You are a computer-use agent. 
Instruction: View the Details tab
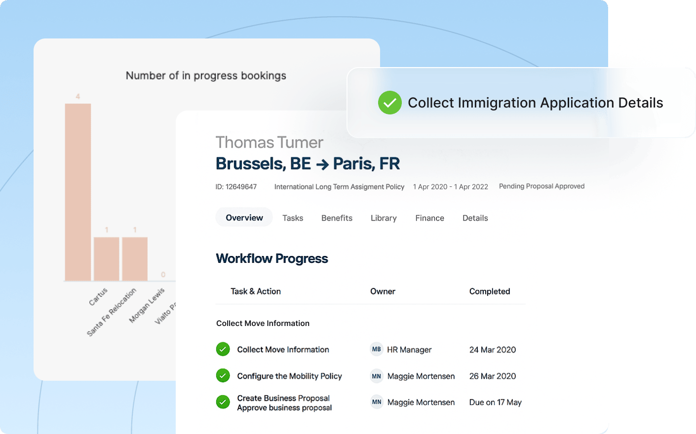pos(475,218)
